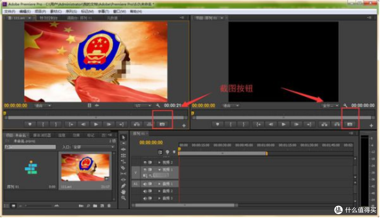380x218 pixels.
Task: Open Source monitor zoom level dropdown
Action: point(43,105)
